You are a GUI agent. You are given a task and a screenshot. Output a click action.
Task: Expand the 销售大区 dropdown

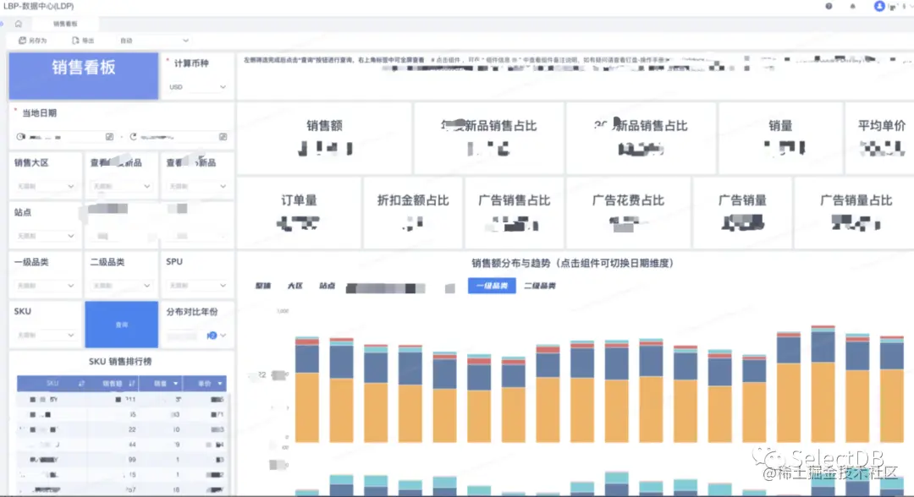point(46,186)
